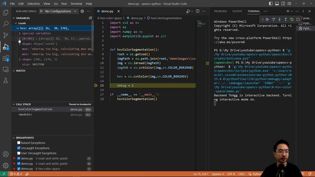Collapse all variables icon
The width and height of the screenshot is (315, 177).
91,18
